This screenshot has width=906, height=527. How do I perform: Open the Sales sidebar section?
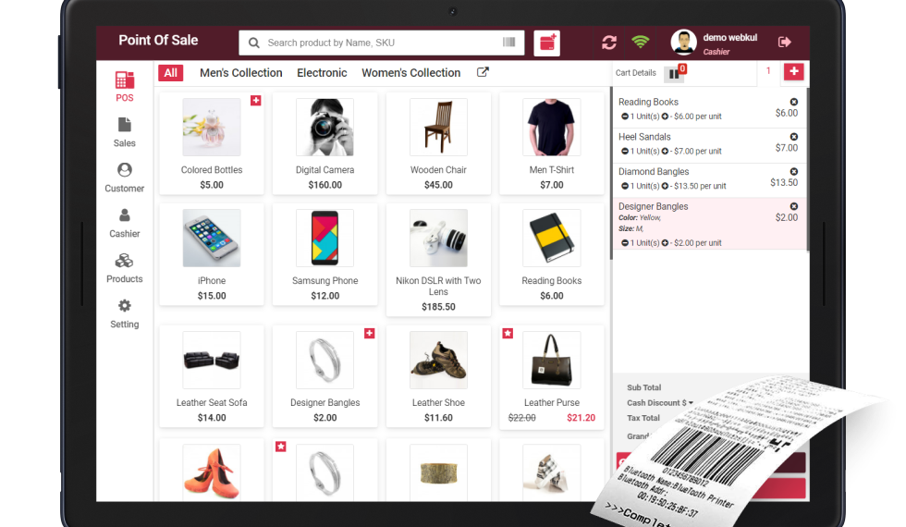click(124, 132)
